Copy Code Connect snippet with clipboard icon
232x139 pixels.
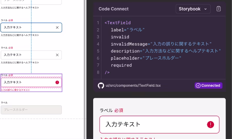pyautogui.click(x=219, y=9)
